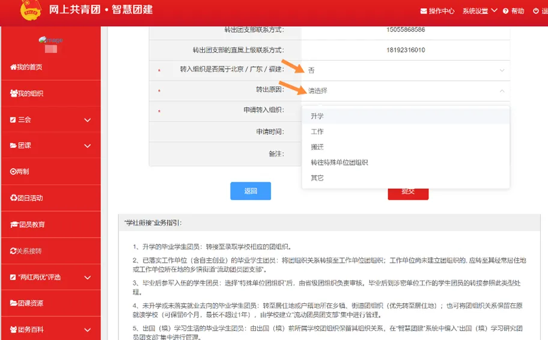Click the 备注 label
Screen dimensions: 548x340
click(x=276, y=153)
